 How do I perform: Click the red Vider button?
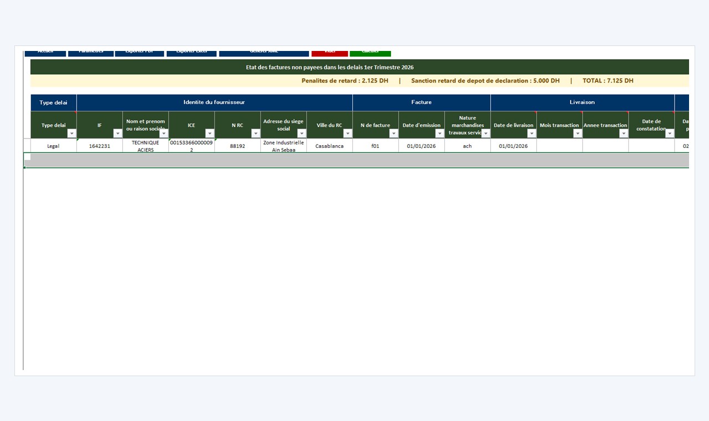point(330,53)
